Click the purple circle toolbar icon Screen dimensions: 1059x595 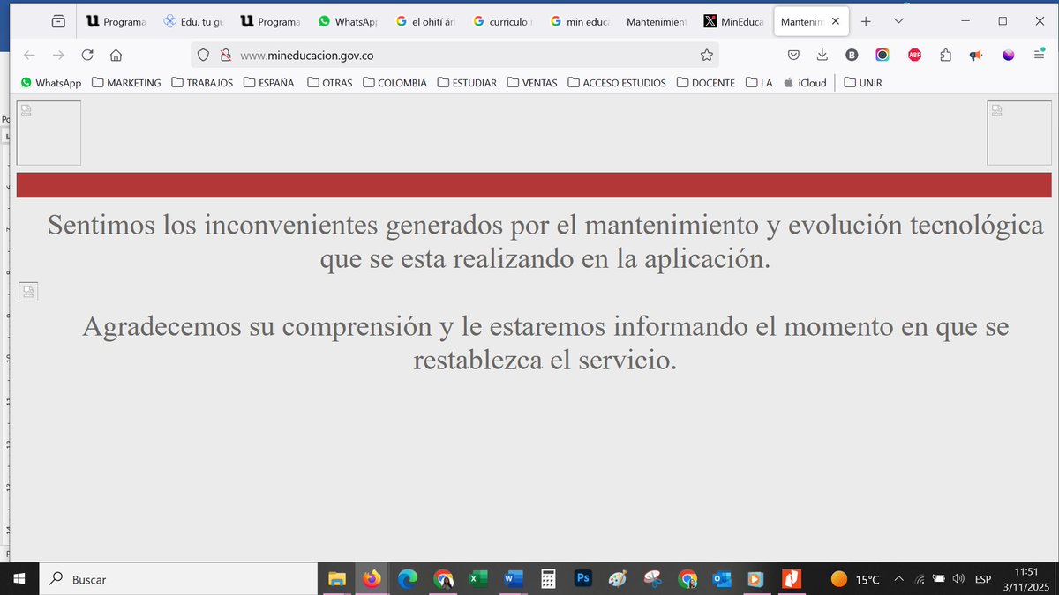pyautogui.click(x=1009, y=55)
